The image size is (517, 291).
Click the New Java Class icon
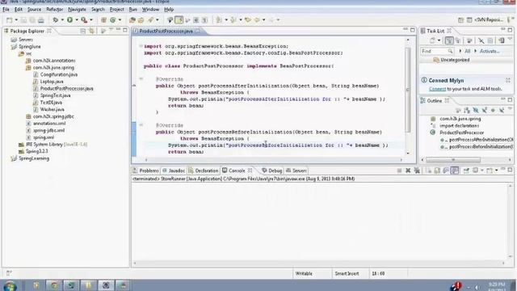pyautogui.click(x=113, y=20)
